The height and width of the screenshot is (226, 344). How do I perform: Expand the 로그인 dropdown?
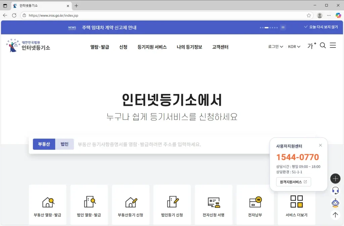pos(275,47)
